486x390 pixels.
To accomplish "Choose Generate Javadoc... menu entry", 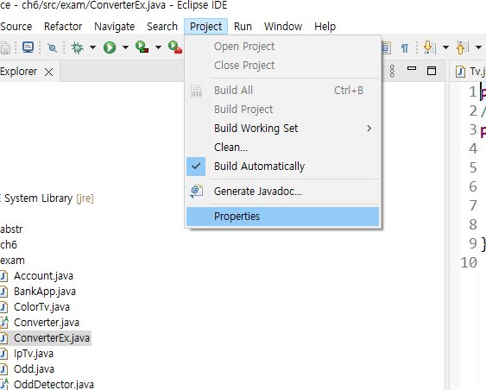I will click(x=282, y=192).
